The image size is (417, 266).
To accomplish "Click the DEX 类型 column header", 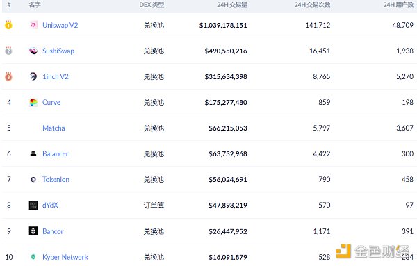I will (152, 5).
